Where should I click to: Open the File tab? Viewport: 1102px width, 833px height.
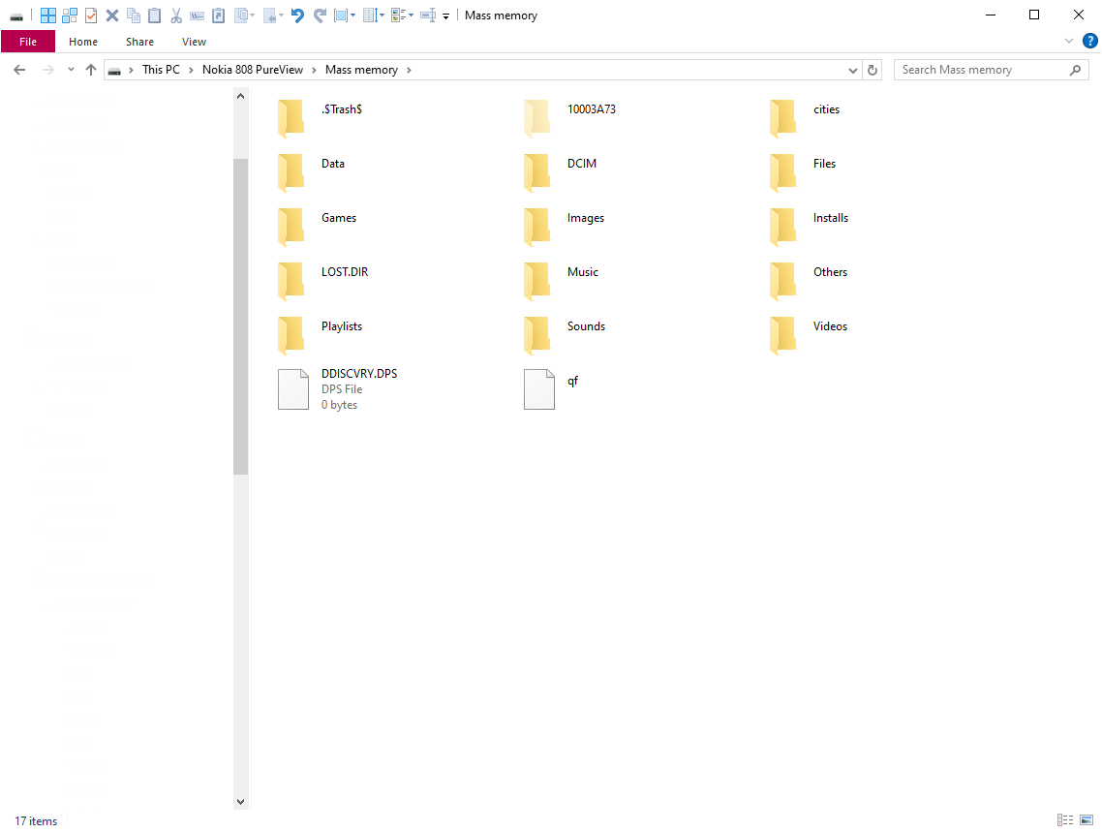pyautogui.click(x=28, y=42)
